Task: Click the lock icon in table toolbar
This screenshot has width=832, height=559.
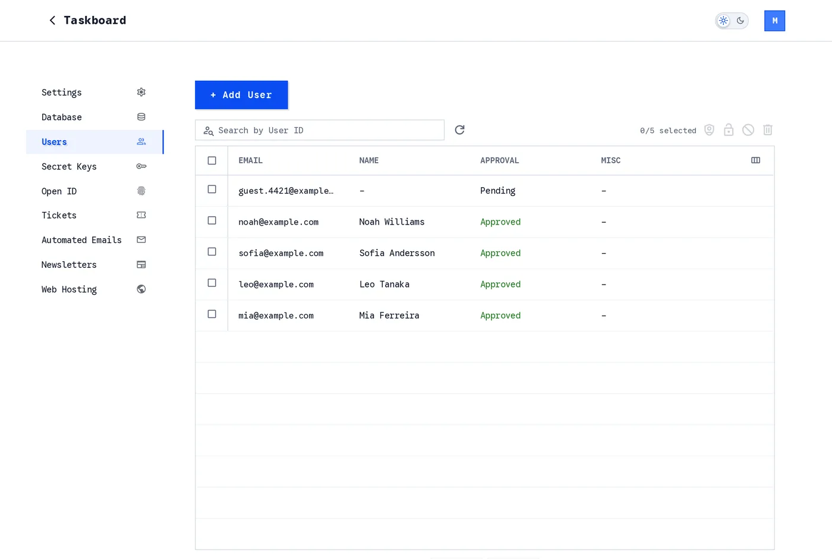Action: [729, 130]
